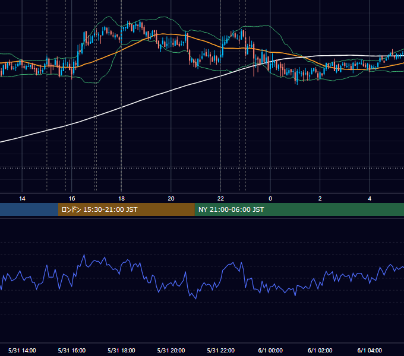Click the 5/31 18:00 time label
The width and height of the screenshot is (404, 356).
pyautogui.click(x=121, y=350)
